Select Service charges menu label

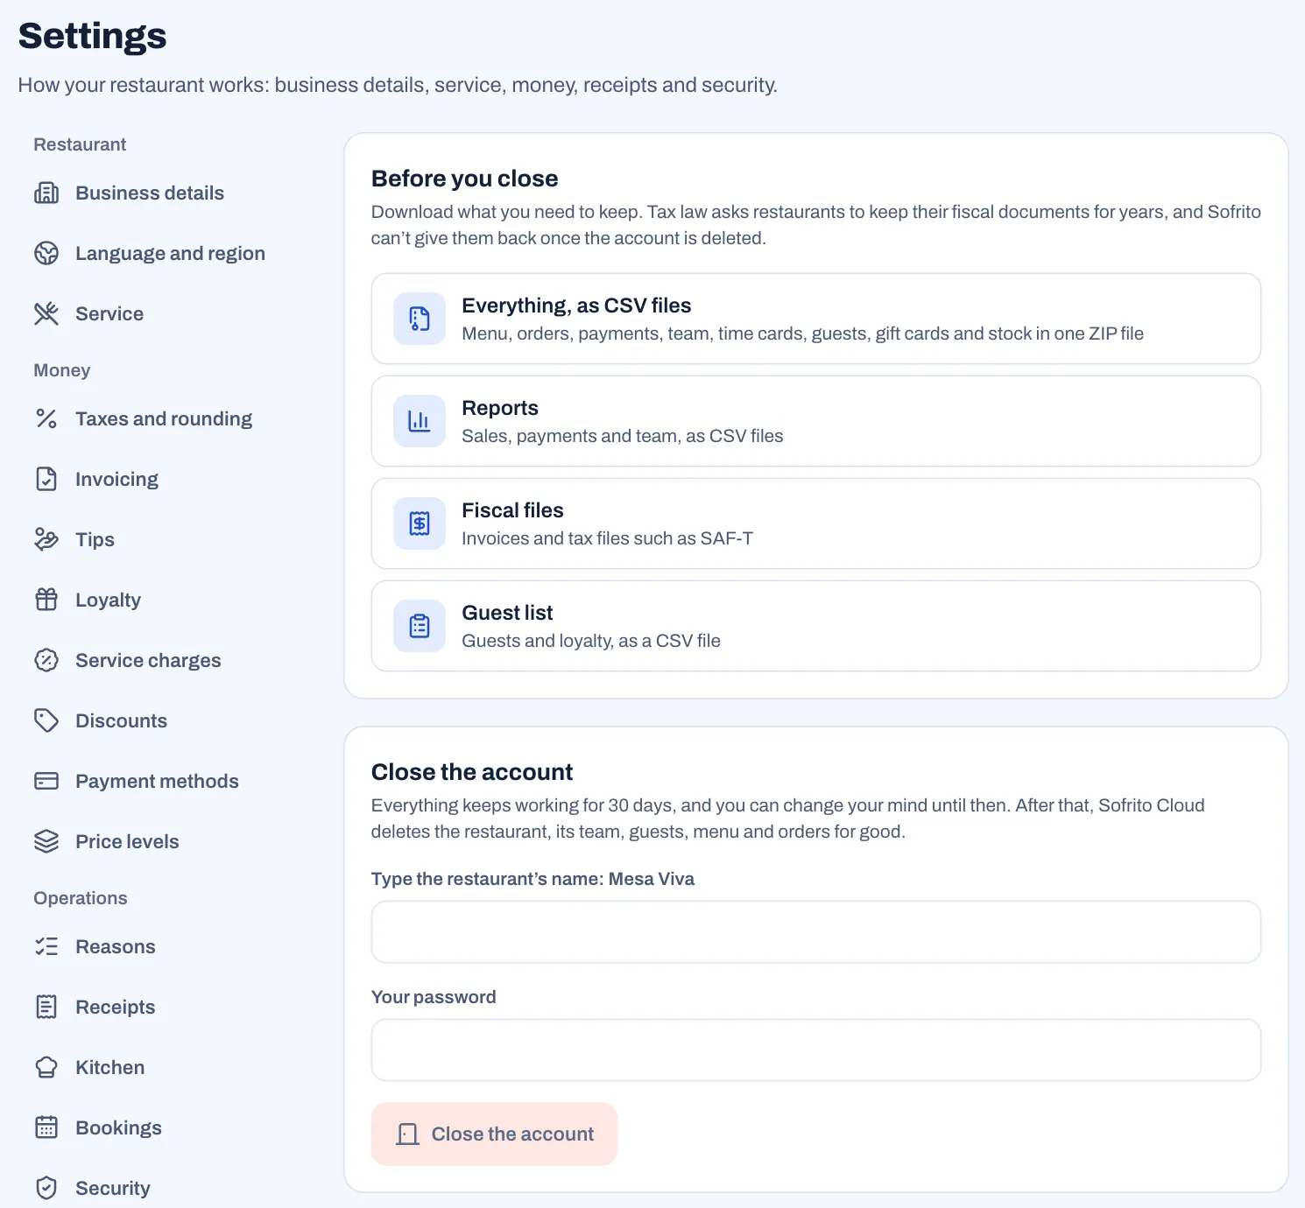[148, 661]
